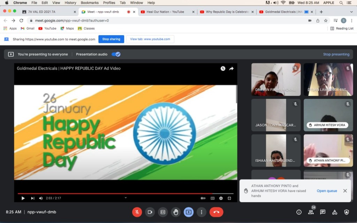This screenshot has width=357, height=223.
Task: Open the YouTube video settings gear
Action: [221, 198]
